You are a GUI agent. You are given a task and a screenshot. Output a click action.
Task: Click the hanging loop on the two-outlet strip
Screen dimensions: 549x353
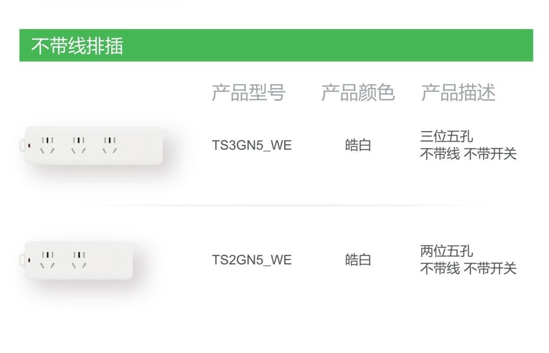[22, 260]
